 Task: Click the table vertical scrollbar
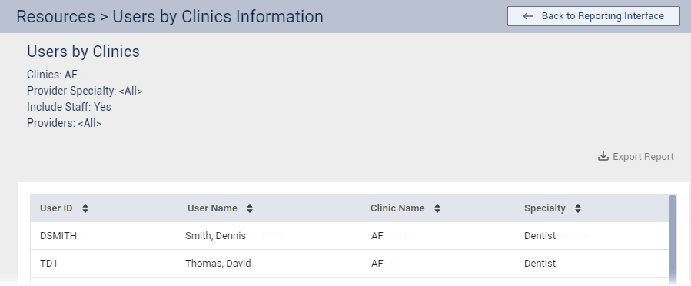672,240
